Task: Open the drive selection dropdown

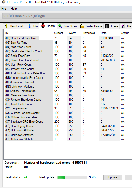Action: coord(67,16)
